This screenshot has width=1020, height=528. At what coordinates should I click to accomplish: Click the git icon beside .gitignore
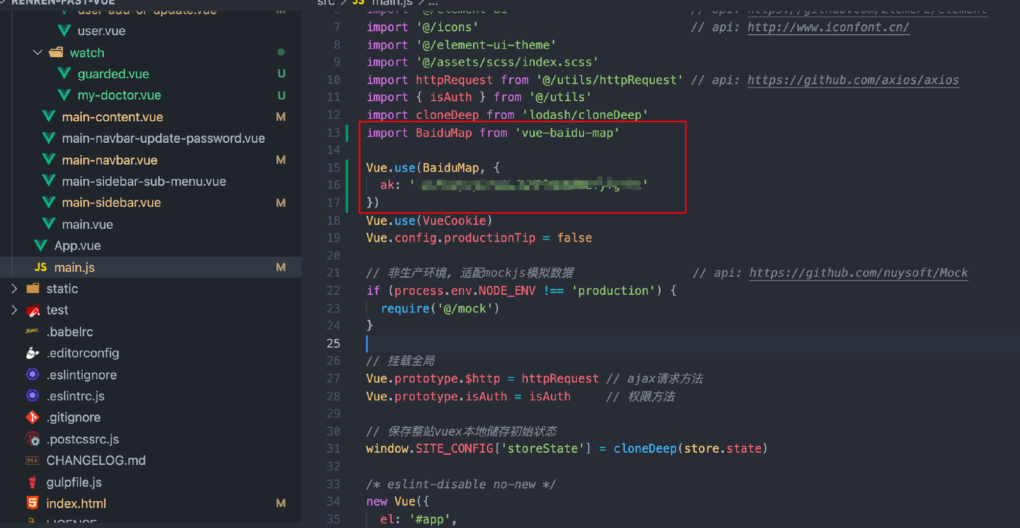[32, 417]
